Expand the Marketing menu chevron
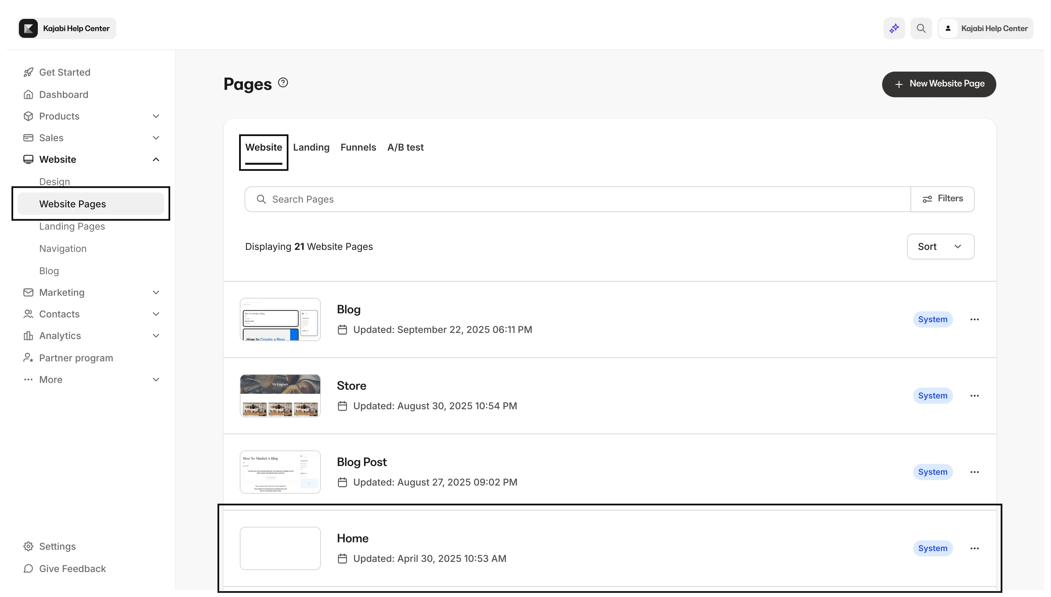1051x597 pixels. [156, 292]
